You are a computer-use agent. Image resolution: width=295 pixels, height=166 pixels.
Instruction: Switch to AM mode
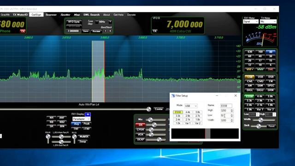(x=250, y=86)
